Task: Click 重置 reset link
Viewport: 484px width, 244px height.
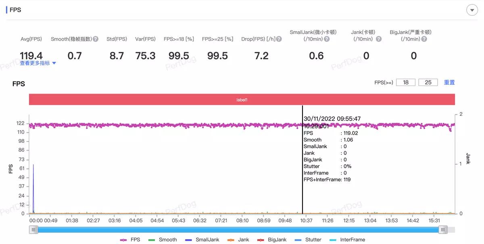Action: pyautogui.click(x=449, y=82)
